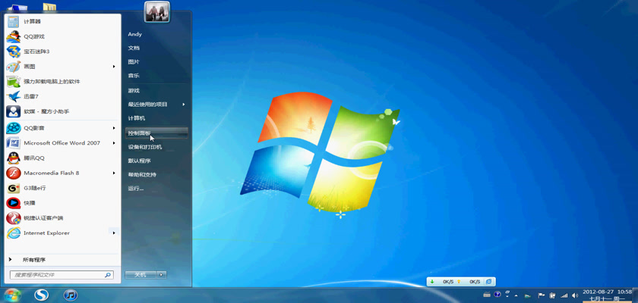The height and width of the screenshot is (303, 638).
Task: Expand the QQ影音 jump list arrow
Action: click(x=114, y=128)
